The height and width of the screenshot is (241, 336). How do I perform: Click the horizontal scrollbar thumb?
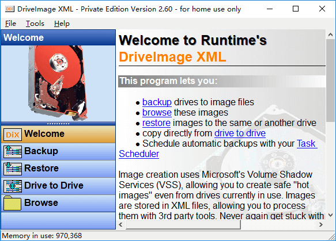(x=183, y=224)
